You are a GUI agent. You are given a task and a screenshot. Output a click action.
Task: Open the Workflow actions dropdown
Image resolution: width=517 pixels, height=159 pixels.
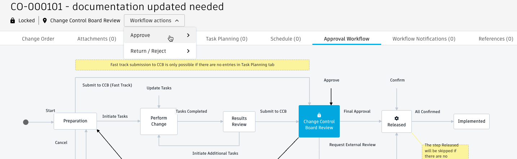[154, 20]
